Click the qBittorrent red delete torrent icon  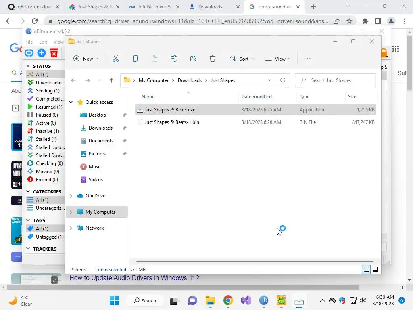tap(54, 53)
